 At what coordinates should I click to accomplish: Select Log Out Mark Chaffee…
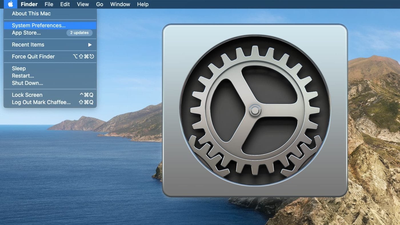(x=41, y=102)
